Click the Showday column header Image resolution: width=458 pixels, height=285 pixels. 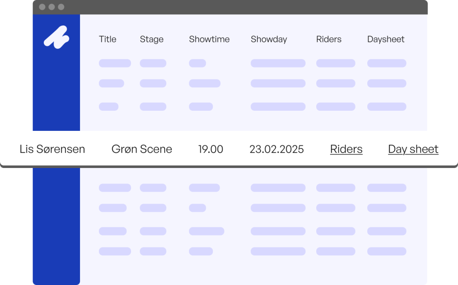pos(269,39)
